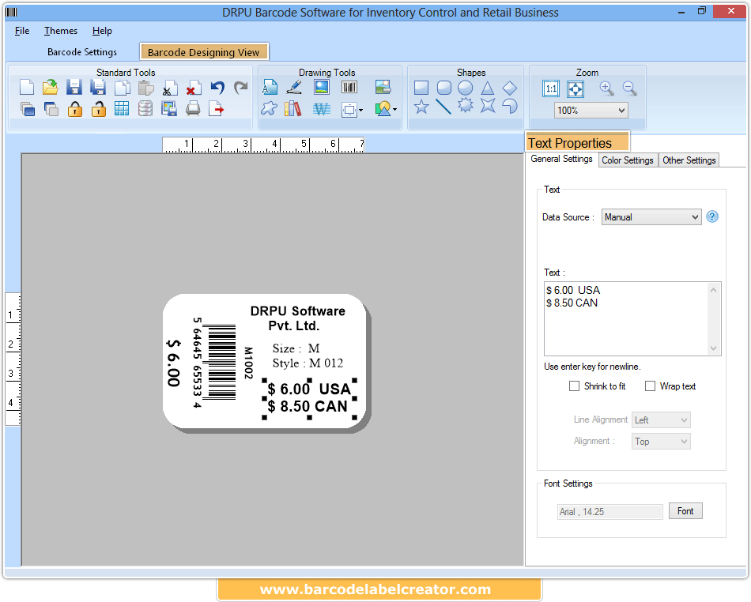This screenshot has height=602, width=751.
Task: Draw an ellipse shape
Action: (465, 88)
